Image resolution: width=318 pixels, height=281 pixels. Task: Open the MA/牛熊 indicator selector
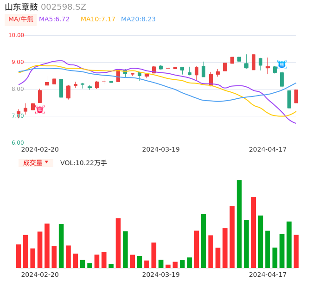click(x=21, y=19)
